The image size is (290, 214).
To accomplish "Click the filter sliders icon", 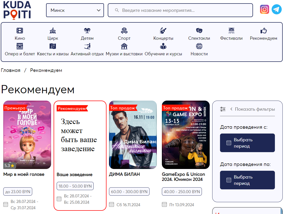I will 223,109.
